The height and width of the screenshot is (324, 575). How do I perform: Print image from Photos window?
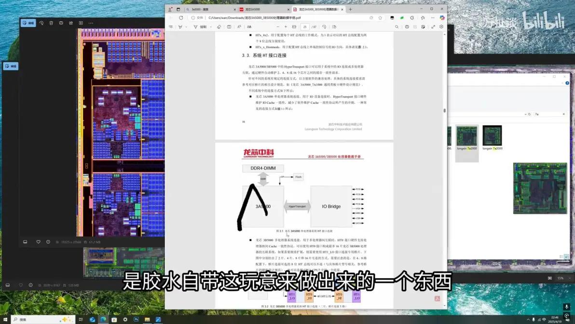coord(61,23)
